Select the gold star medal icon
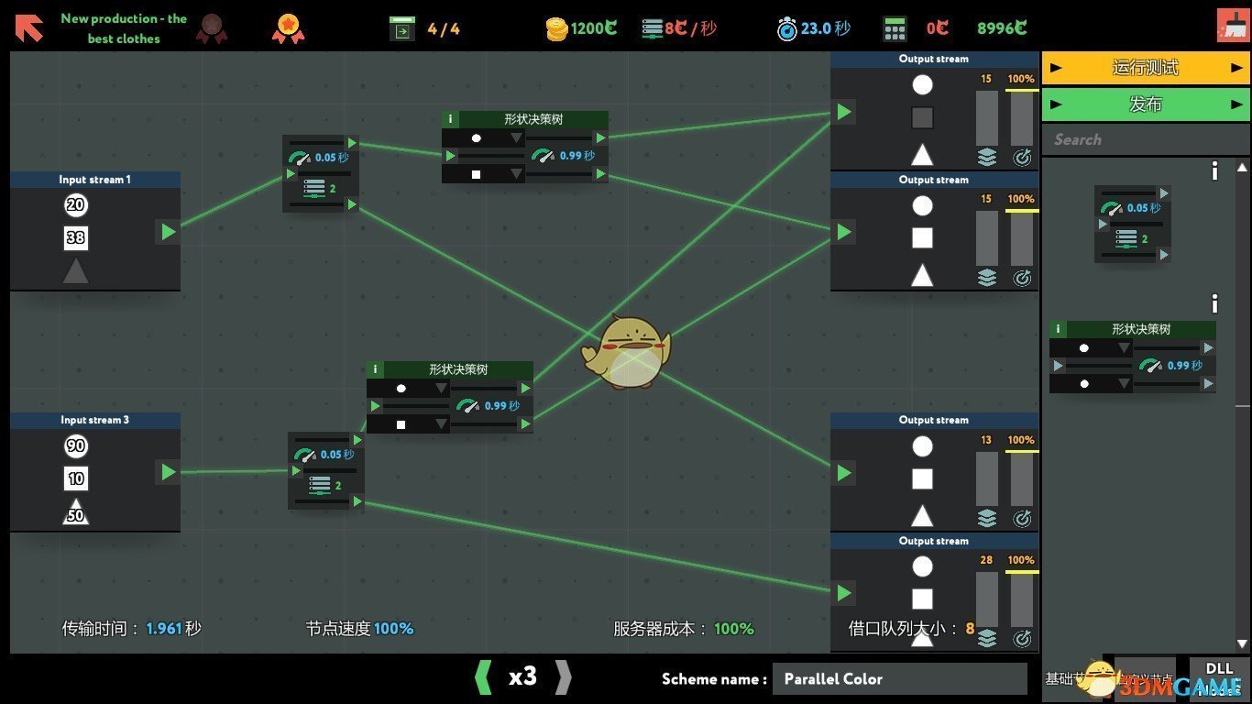 (x=288, y=28)
